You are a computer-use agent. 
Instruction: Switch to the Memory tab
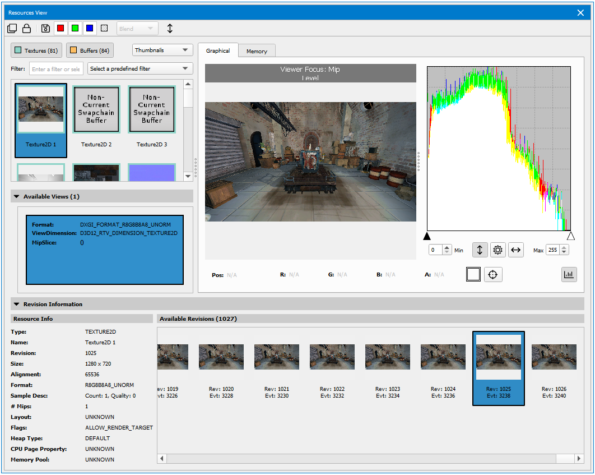(x=257, y=51)
